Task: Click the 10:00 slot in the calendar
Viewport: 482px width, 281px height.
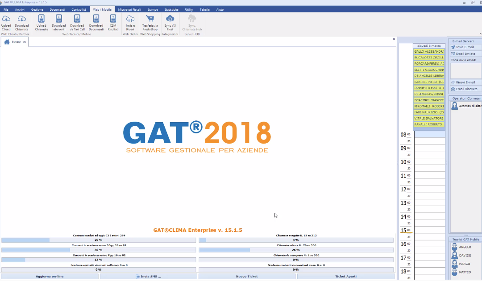Action: [x=430, y=161]
